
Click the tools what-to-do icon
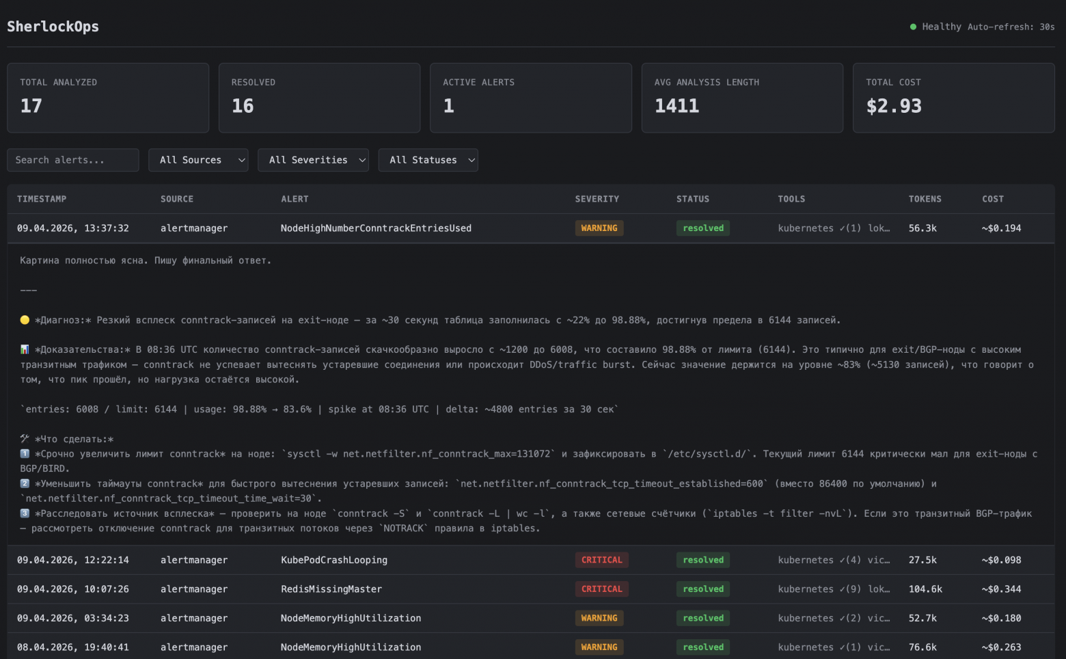coord(25,439)
